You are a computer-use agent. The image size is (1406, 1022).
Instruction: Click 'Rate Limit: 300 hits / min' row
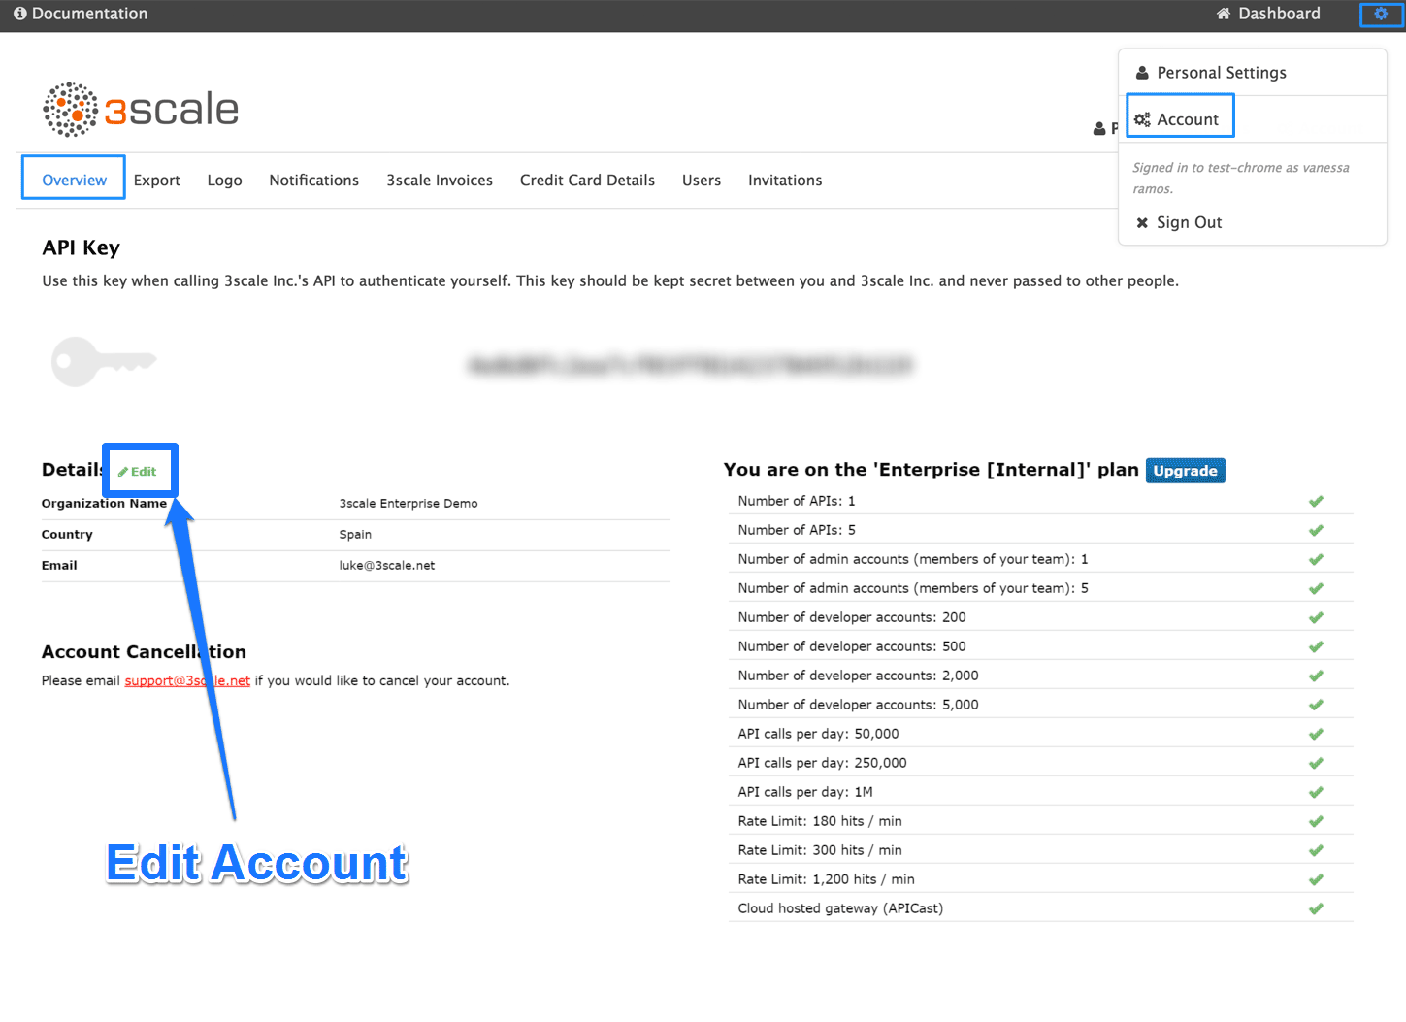tap(1040, 850)
